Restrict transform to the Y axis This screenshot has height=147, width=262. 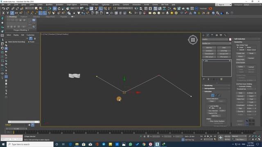click(8, 13)
